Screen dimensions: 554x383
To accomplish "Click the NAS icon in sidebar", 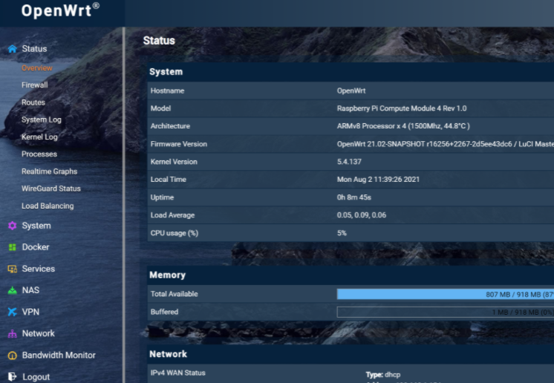I will (x=12, y=290).
